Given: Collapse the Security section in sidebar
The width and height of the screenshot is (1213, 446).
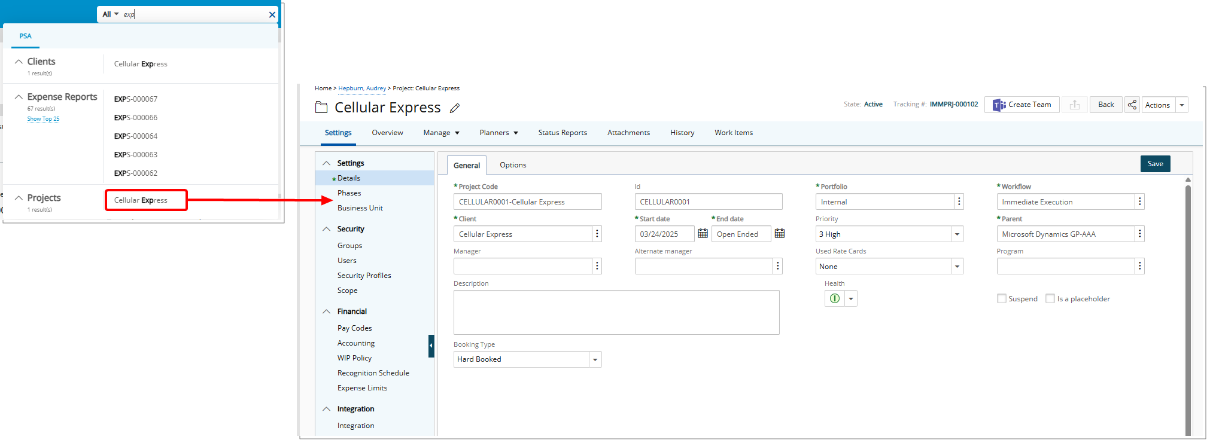Looking at the screenshot, I should 326,229.
